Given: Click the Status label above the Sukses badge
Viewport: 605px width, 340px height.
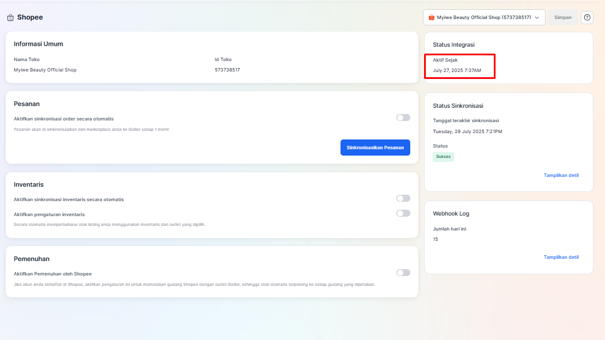Looking at the screenshot, I should coord(440,146).
